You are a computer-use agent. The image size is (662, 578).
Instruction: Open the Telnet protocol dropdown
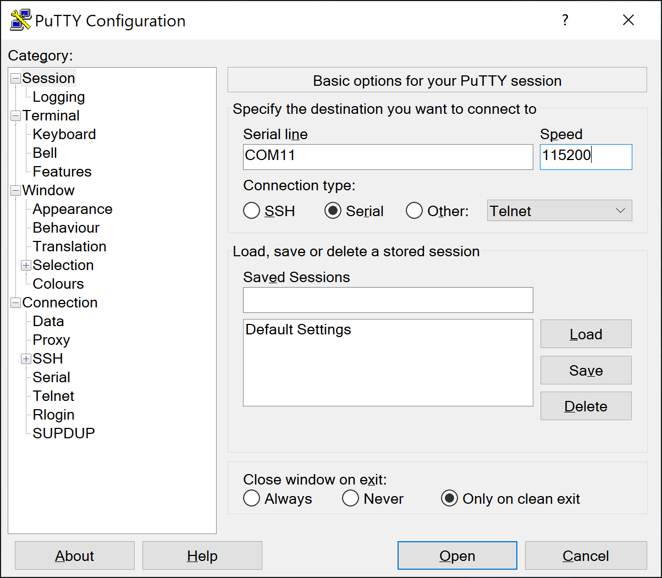click(x=559, y=211)
